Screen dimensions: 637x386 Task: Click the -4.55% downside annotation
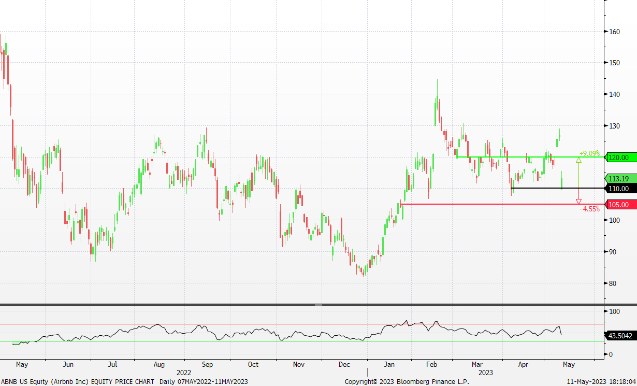tap(589, 209)
